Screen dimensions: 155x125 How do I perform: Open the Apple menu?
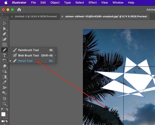click(x=6, y=3)
